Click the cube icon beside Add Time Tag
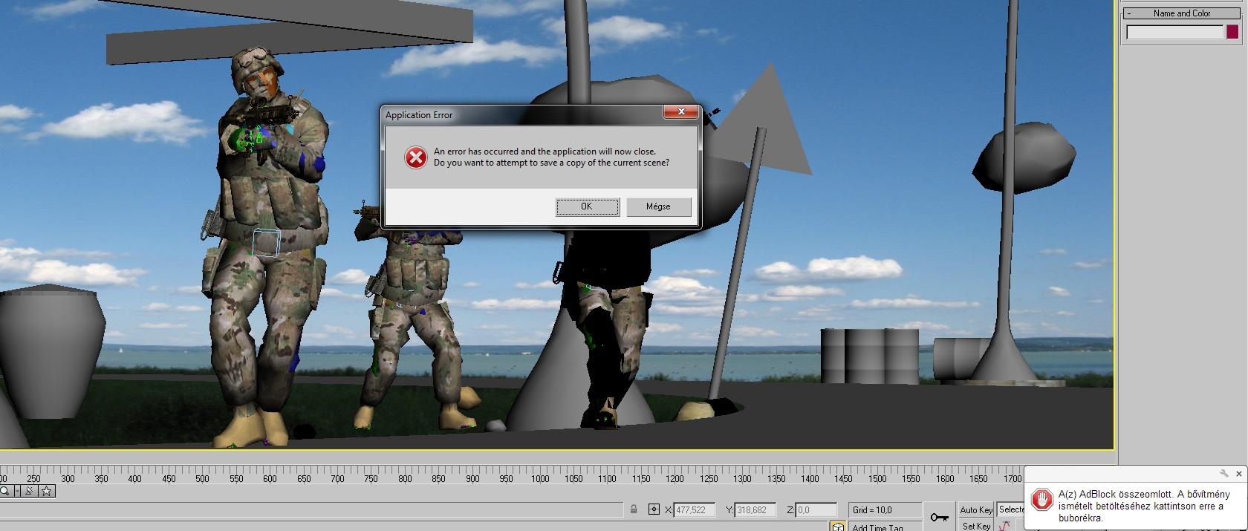 click(838, 527)
